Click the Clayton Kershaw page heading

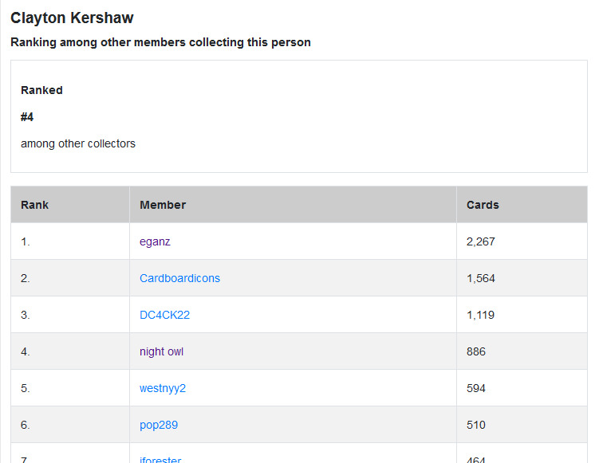pos(72,18)
